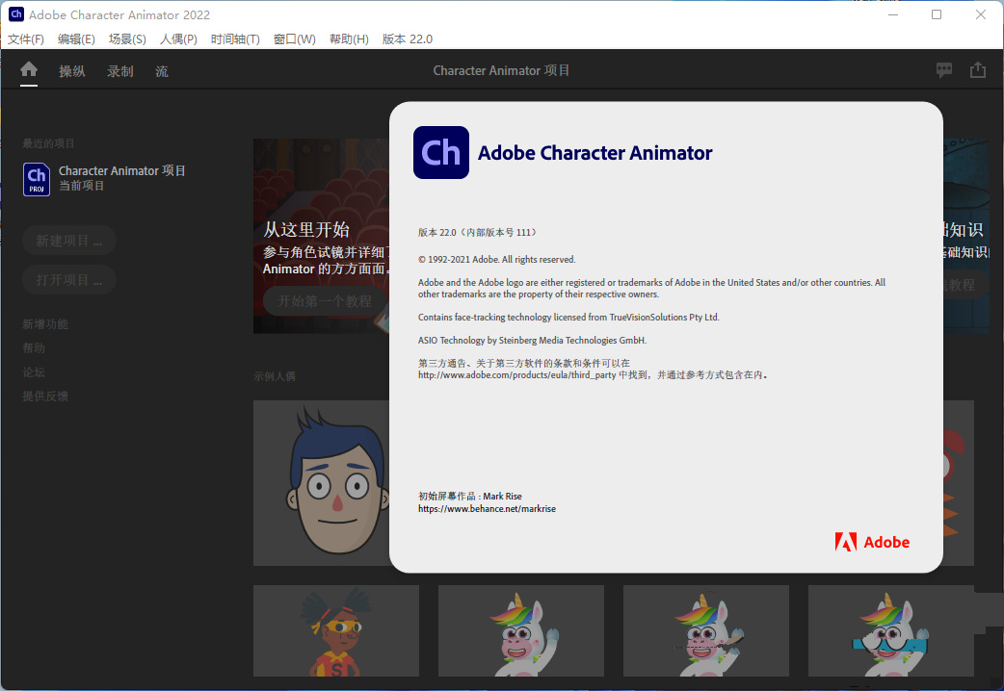Click the 最近的项目 section label
The height and width of the screenshot is (691, 1004).
(x=48, y=143)
